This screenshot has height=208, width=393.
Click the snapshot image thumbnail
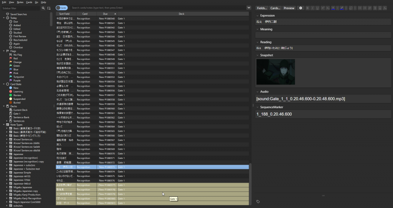tap(276, 72)
